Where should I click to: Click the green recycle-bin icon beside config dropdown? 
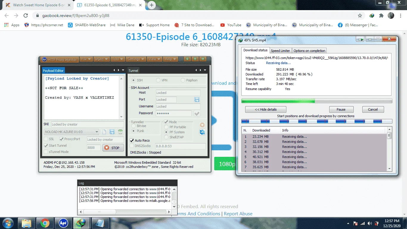coord(120,132)
